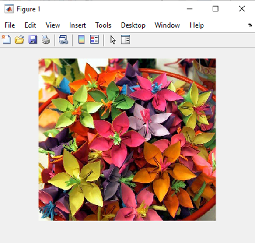Open the Desktop menu

(133, 25)
